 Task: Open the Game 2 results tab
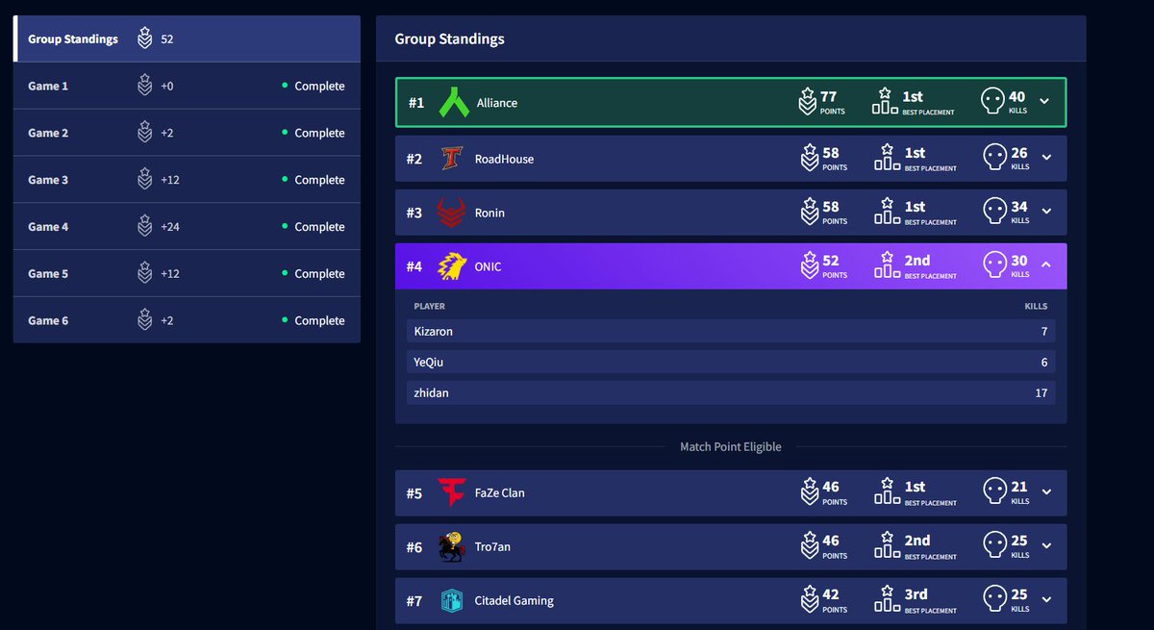coord(187,133)
